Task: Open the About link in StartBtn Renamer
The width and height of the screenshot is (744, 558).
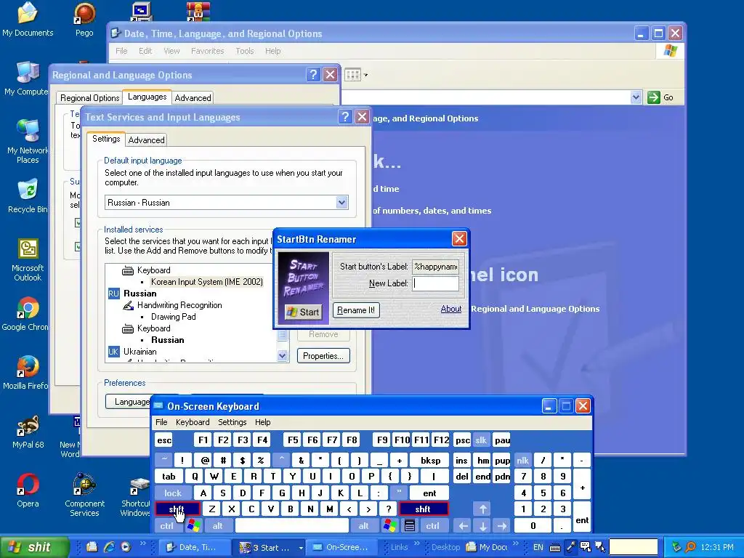Action: click(x=450, y=309)
